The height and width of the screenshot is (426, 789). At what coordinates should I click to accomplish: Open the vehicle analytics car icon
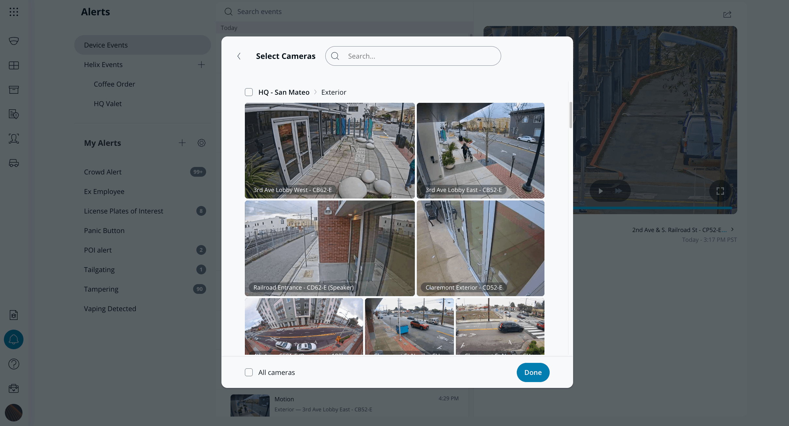[x=14, y=163]
